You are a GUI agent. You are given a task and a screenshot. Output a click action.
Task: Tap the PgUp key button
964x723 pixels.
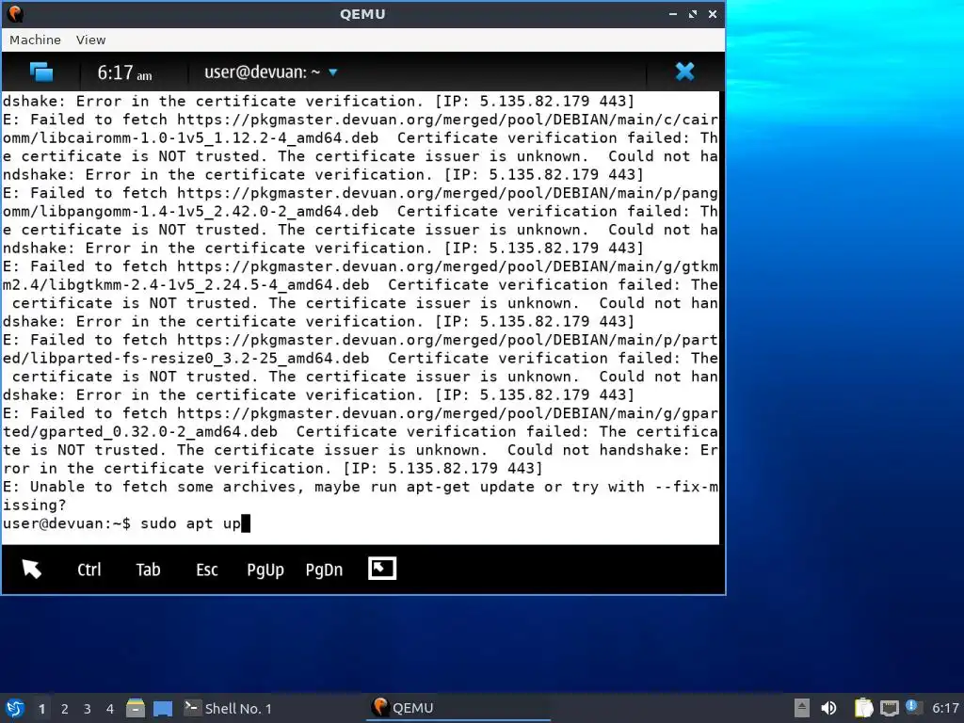(x=265, y=570)
